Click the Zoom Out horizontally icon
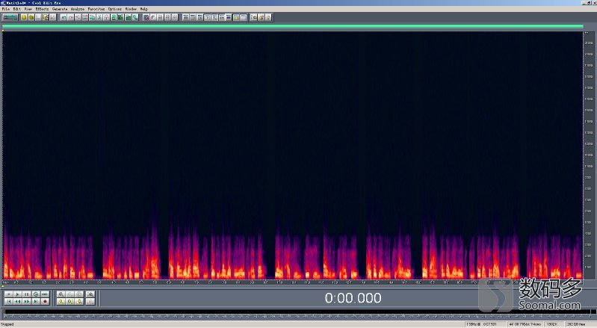Image resolution: width=597 pixels, height=328 pixels. point(70,294)
